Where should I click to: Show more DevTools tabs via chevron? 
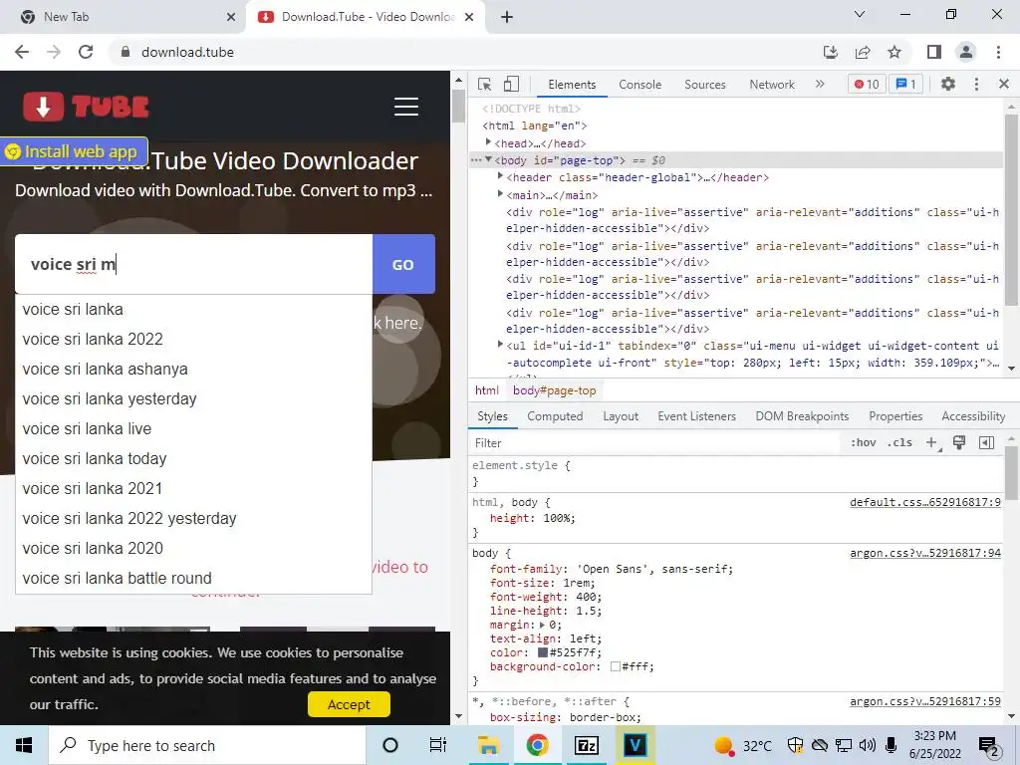point(820,84)
